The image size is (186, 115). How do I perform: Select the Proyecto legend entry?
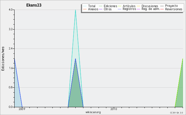[x=171, y=6]
